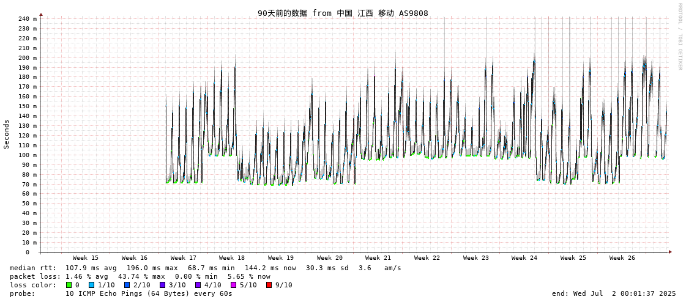
Task: Click the light blue 1/10 loss swatch
Action: tap(90, 285)
